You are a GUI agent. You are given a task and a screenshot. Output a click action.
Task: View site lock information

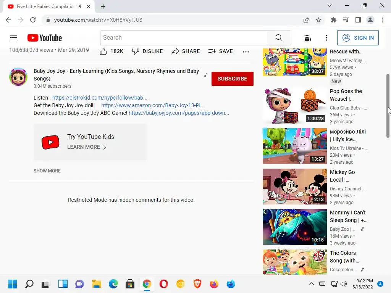click(x=48, y=20)
